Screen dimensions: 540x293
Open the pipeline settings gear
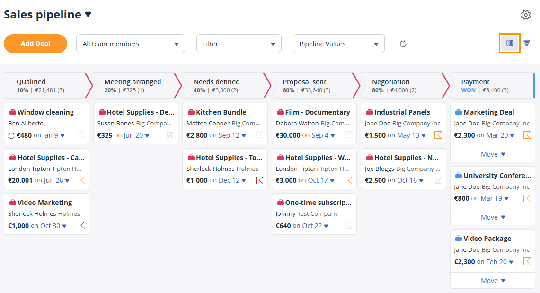pyautogui.click(x=525, y=15)
